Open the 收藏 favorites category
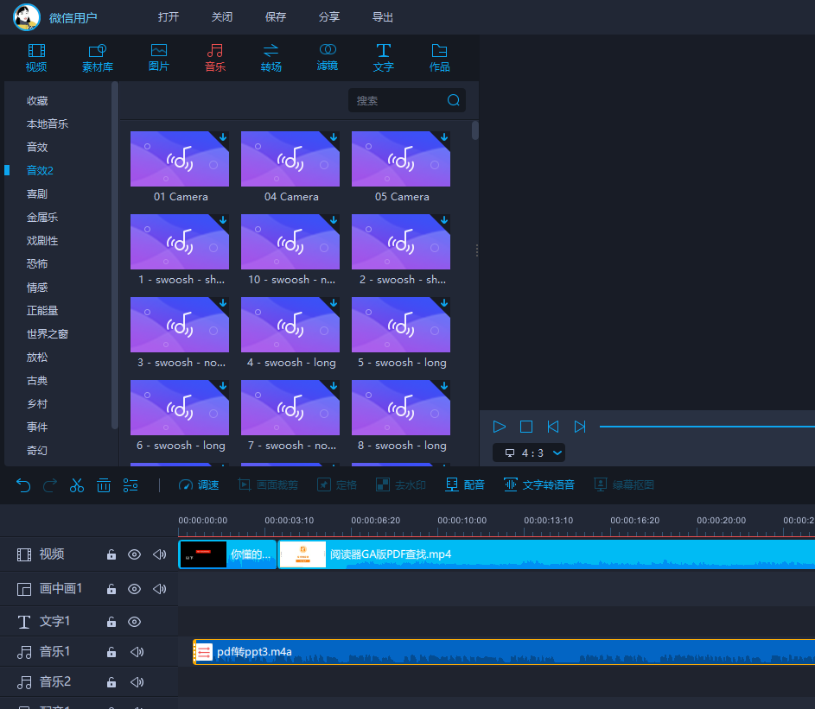The height and width of the screenshot is (709, 815). point(37,101)
